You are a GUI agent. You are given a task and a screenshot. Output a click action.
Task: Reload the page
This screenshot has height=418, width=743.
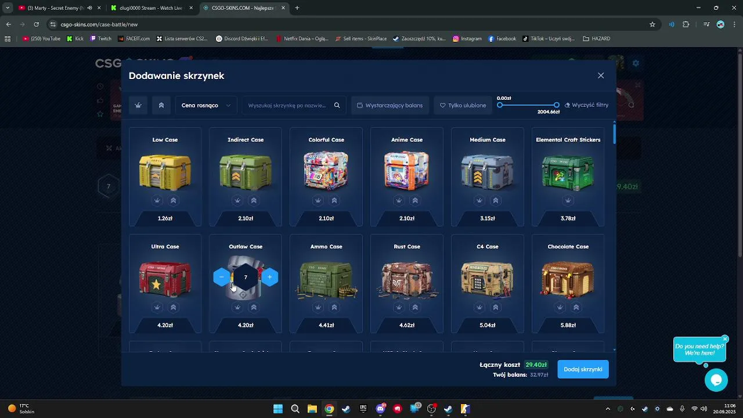[36, 24]
